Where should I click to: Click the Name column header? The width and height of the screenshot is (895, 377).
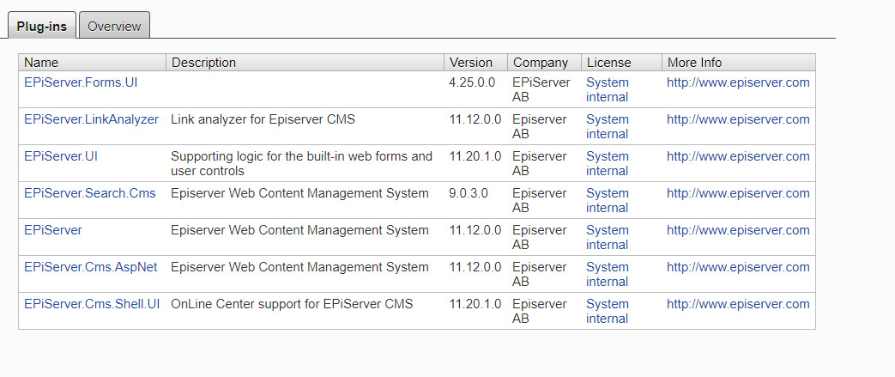point(41,63)
